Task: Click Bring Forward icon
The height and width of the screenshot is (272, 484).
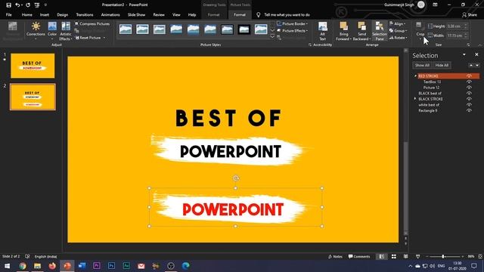Action: click(343, 26)
